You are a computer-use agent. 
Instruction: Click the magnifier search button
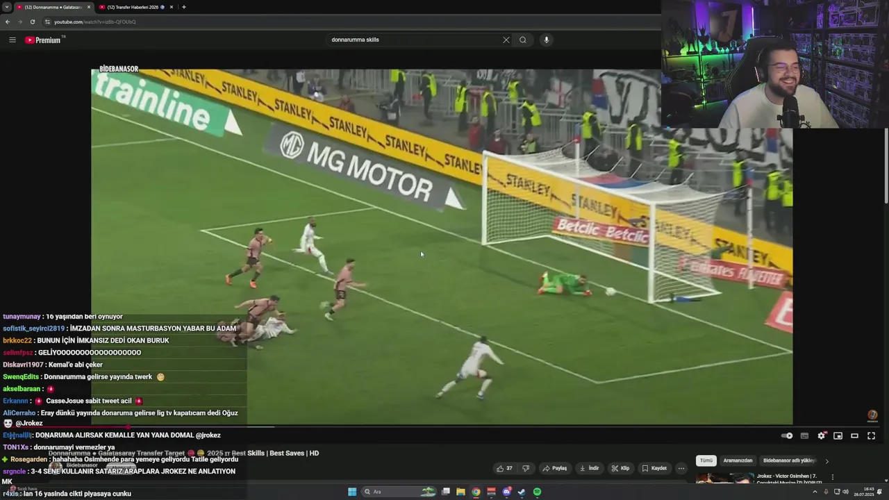point(523,40)
